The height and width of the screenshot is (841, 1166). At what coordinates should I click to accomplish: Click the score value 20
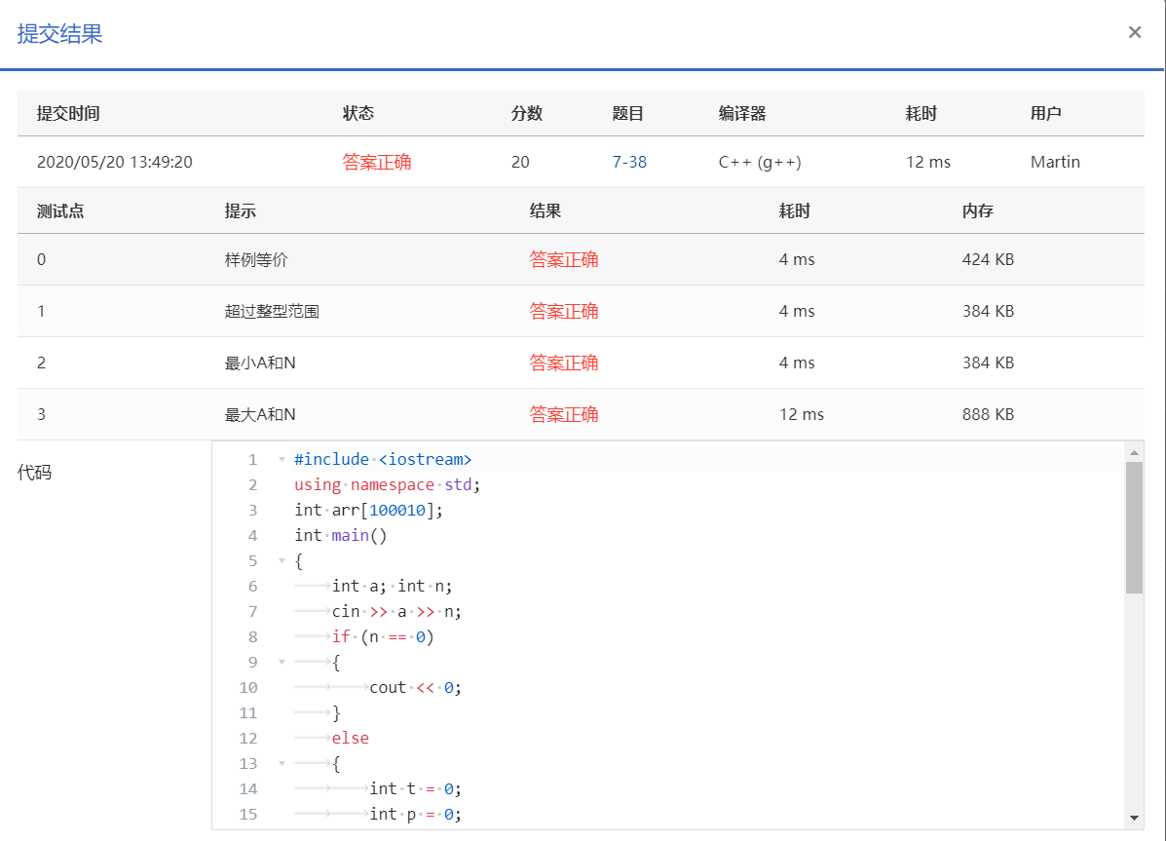(x=520, y=162)
